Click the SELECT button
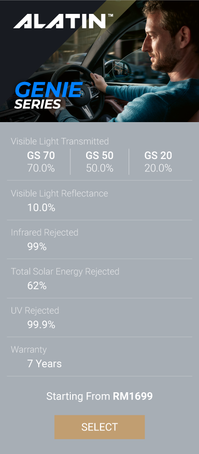199x454 pixels. point(99,427)
